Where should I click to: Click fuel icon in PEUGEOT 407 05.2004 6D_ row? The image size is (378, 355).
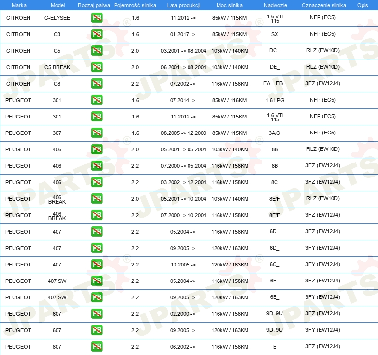[x=97, y=232]
